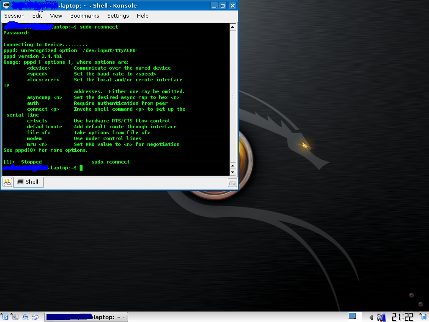Open the battery power monitor tray icon
This screenshot has width=429, height=322.
381,317
